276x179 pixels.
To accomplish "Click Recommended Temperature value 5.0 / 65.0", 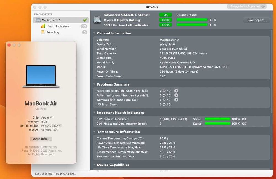I will click(x=168, y=152).
